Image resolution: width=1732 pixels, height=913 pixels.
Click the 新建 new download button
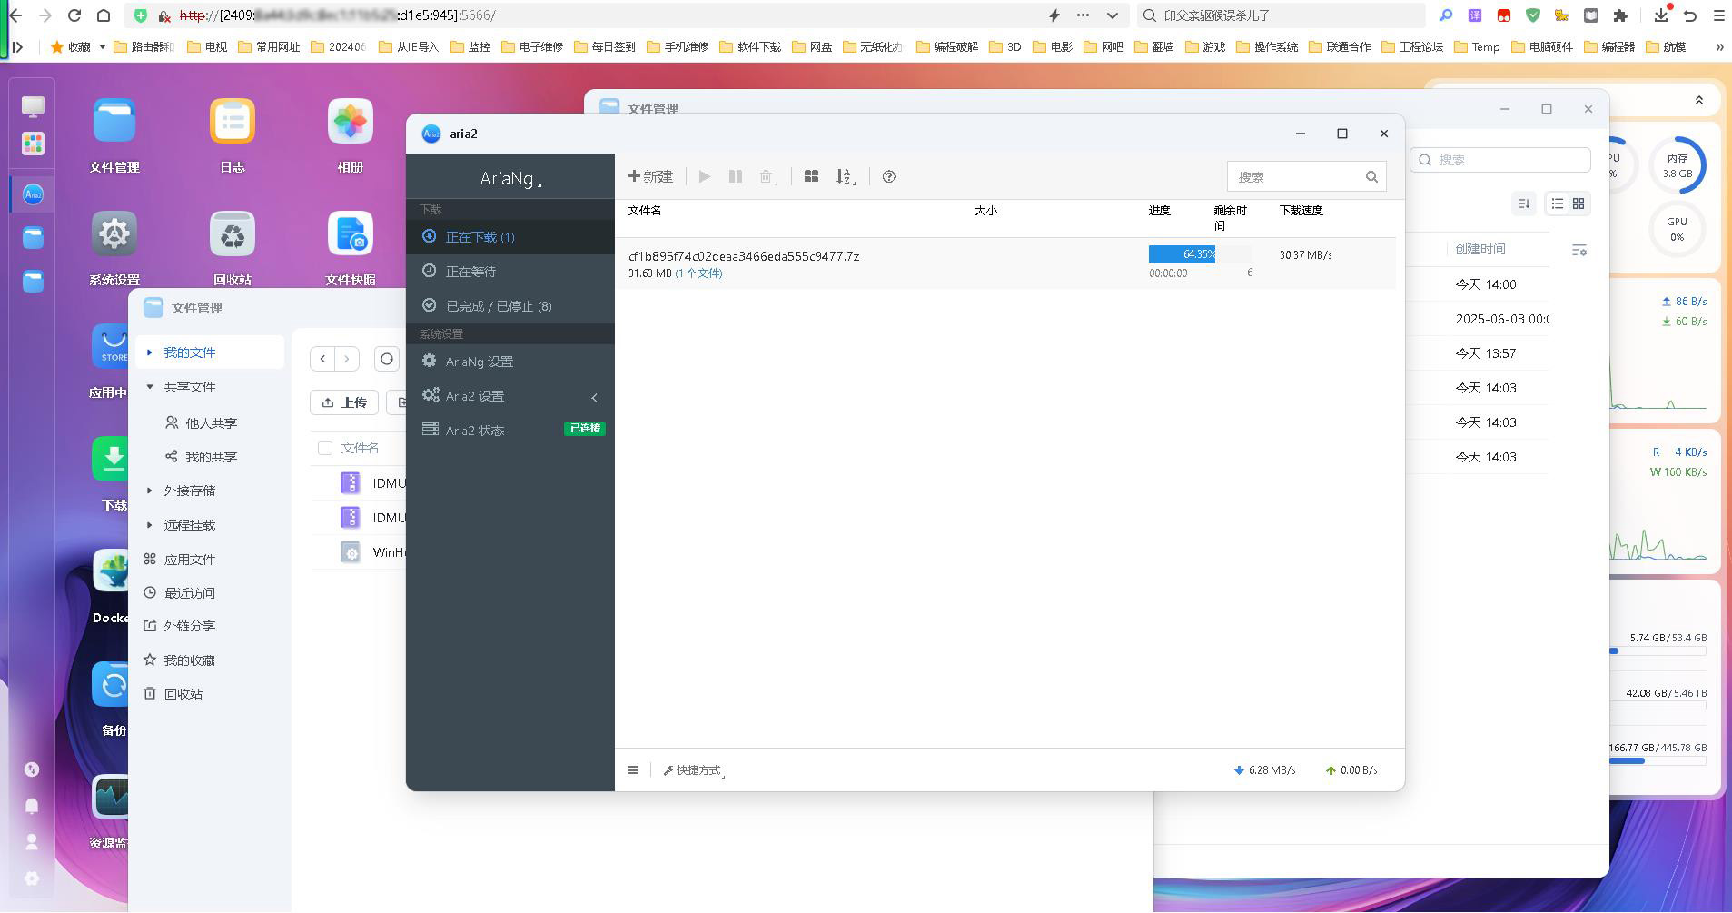tap(650, 176)
